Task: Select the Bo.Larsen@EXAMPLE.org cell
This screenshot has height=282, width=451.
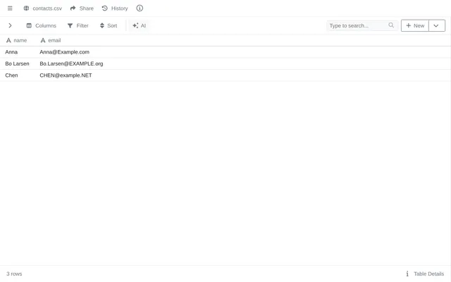Action: click(x=71, y=63)
